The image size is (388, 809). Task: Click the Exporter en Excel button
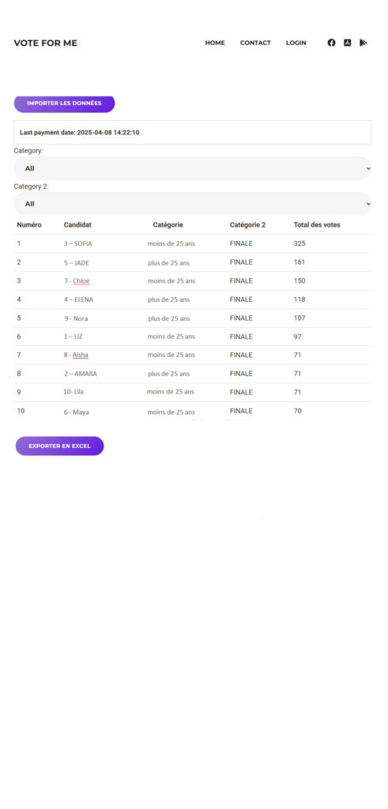60,446
